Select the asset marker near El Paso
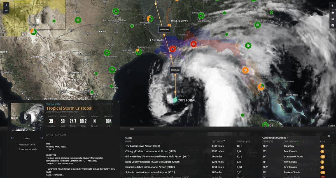This screenshot has height=178, width=336. point(34,31)
